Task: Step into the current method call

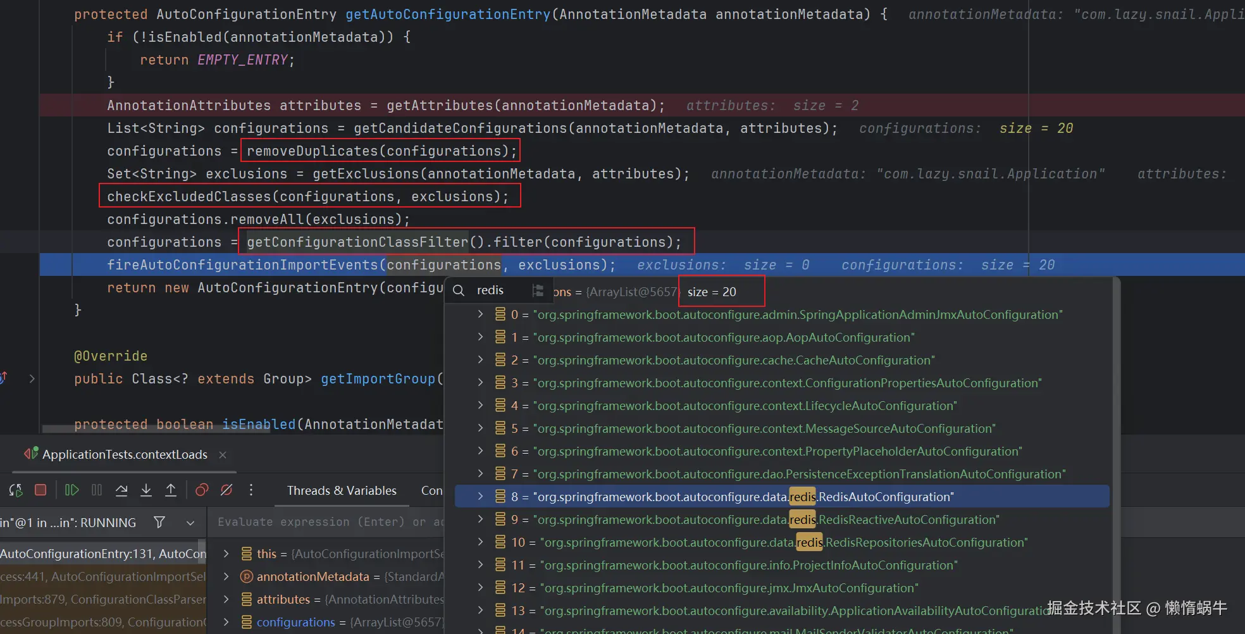Action: click(146, 490)
